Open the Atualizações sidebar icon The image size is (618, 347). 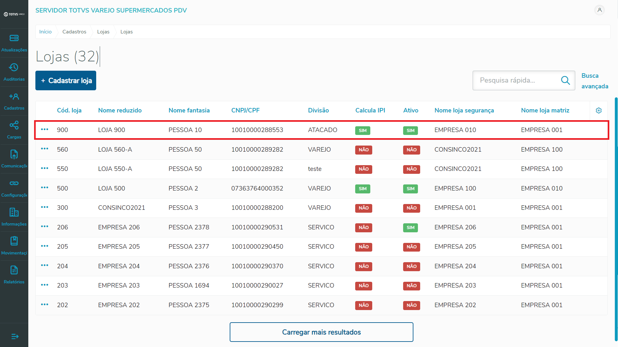tap(14, 38)
